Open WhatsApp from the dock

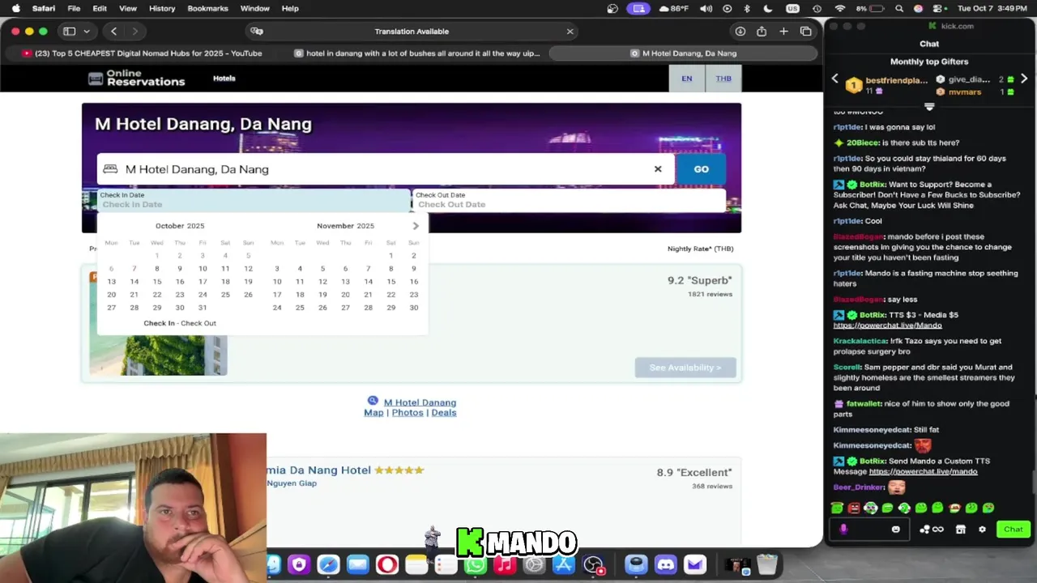coord(476,564)
